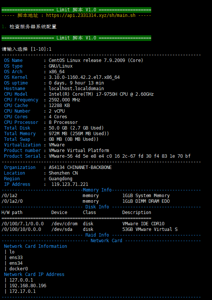Click the OS Kernel version text
The image size is (212, 300).
[x=84, y=77]
